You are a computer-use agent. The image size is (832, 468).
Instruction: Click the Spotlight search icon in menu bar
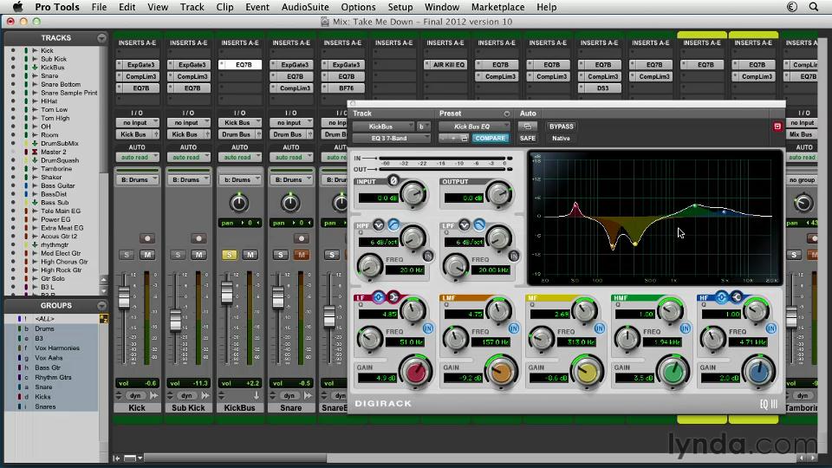814,7
